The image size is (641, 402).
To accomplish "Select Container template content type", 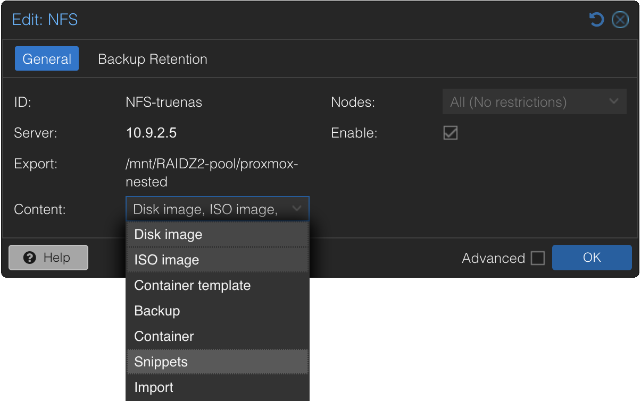I will point(217,285).
